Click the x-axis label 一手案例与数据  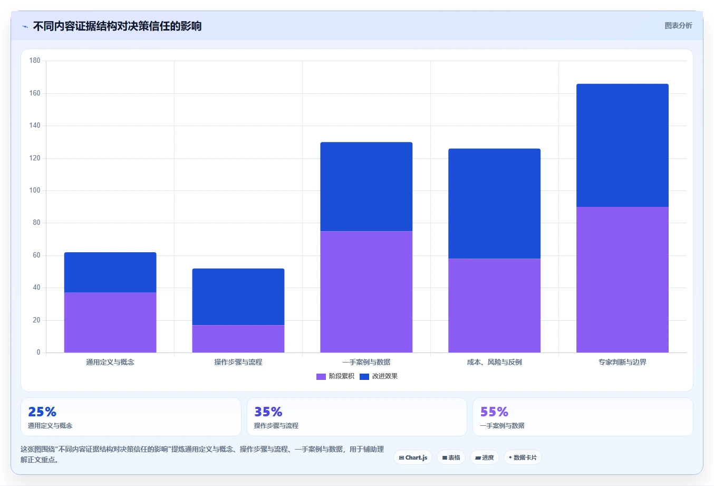366,362
